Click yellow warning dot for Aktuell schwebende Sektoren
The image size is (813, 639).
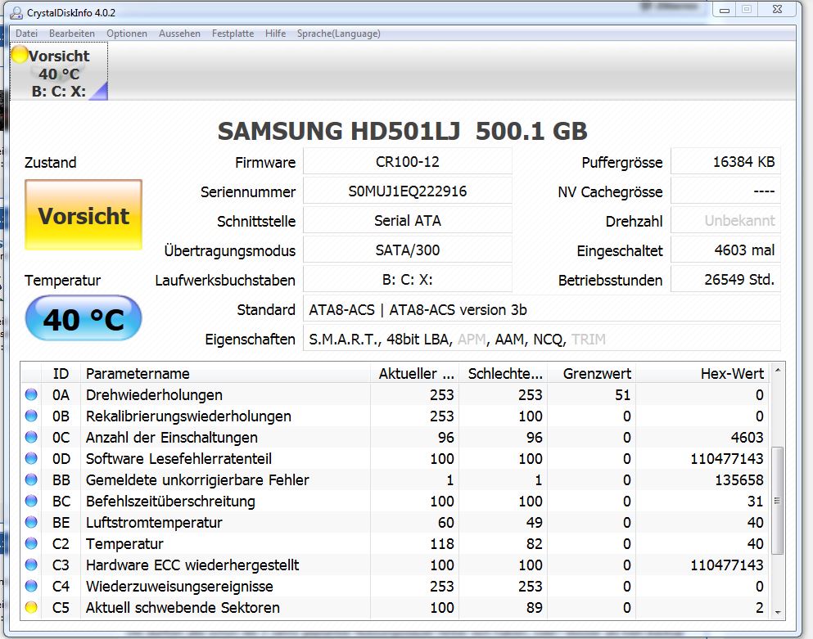31,607
